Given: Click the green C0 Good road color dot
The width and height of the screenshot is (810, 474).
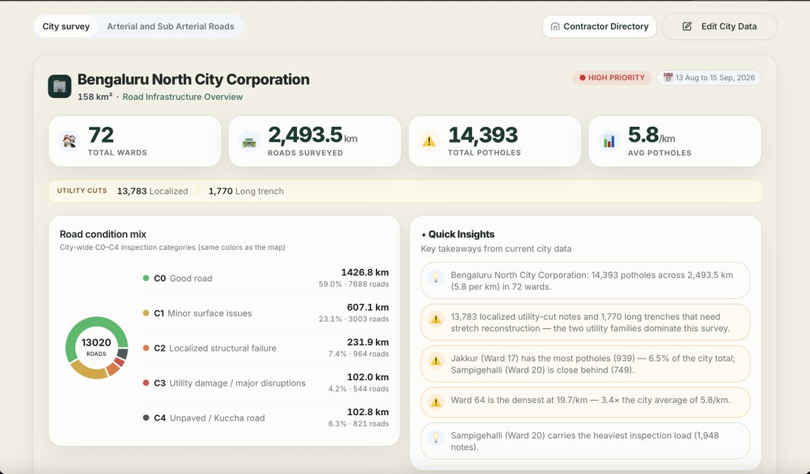Looking at the screenshot, I should click(x=146, y=278).
